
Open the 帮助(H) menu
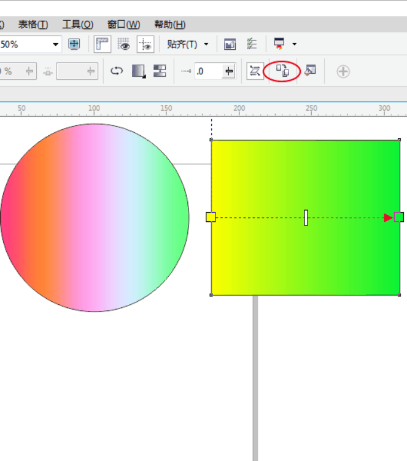click(170, 25)
